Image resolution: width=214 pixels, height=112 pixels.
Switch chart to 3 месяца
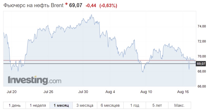point(85,105)
